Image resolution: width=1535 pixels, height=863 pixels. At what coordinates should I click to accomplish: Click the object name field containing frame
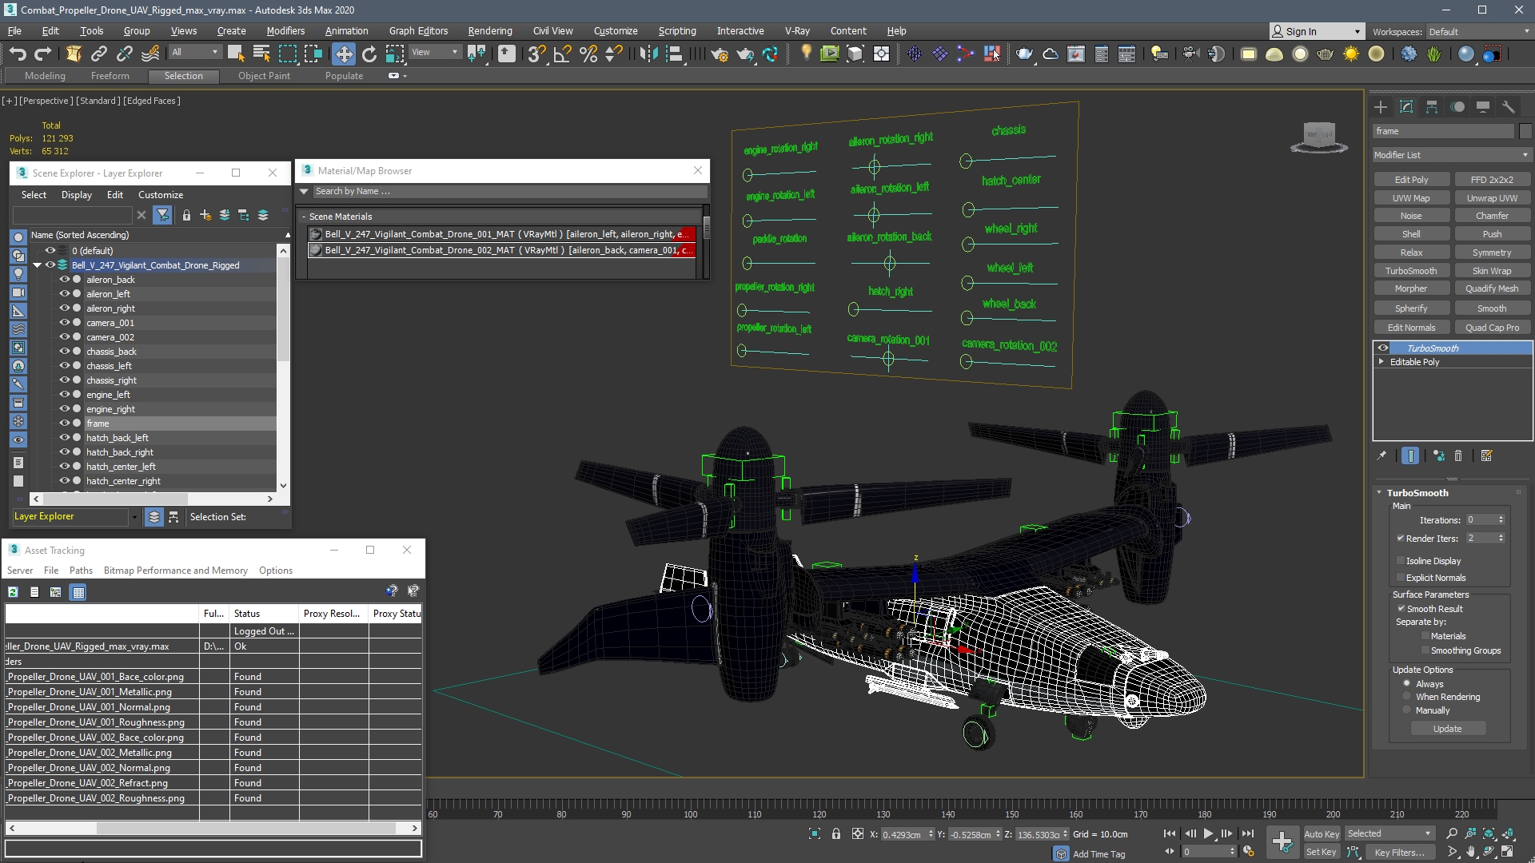click(1443, 131)
